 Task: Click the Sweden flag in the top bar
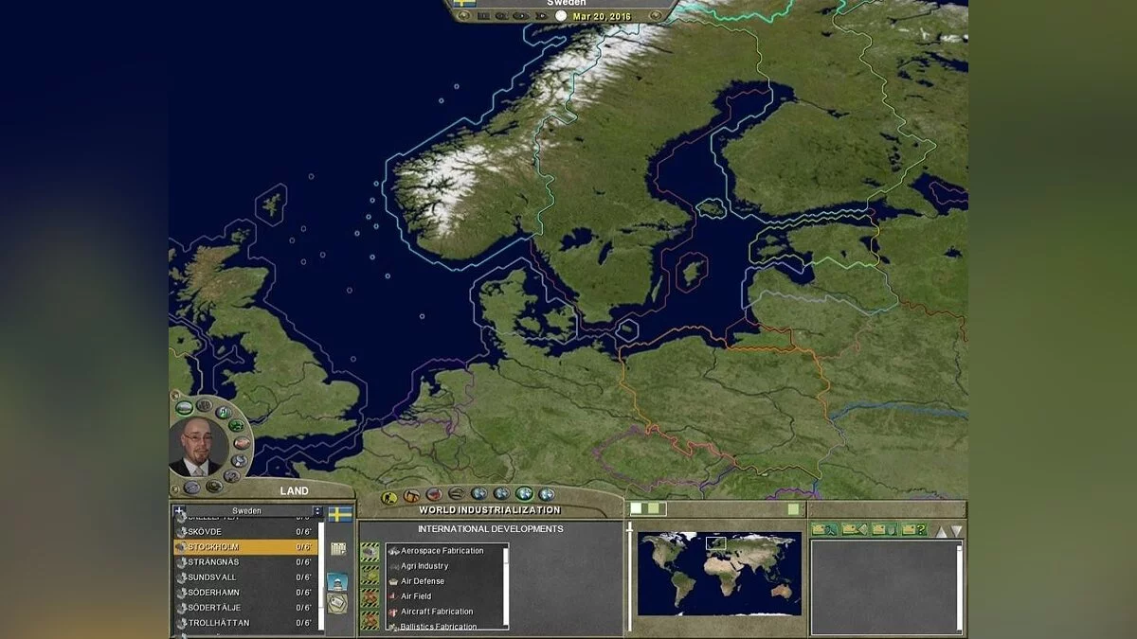click(x=464, y=3)
